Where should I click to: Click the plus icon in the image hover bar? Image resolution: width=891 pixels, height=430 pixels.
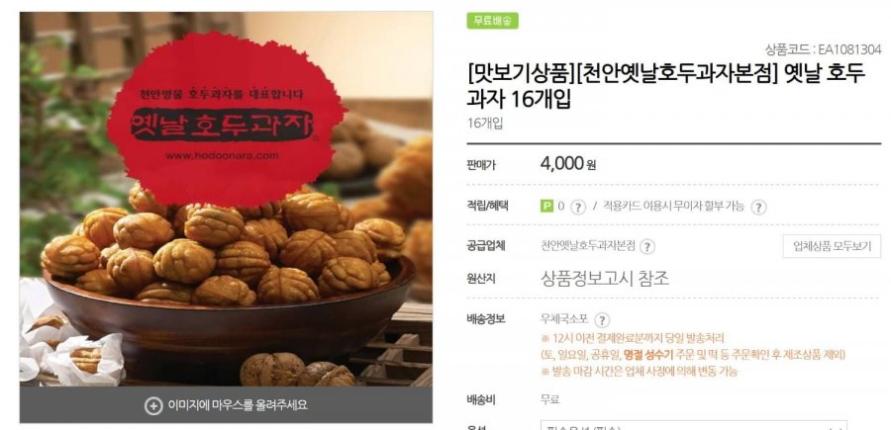[152, 405]
